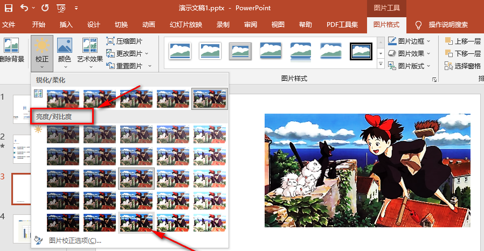Viewport: 484px width, 251px height.
Task: Apply the second picture style in gallery
Action: 210,51
